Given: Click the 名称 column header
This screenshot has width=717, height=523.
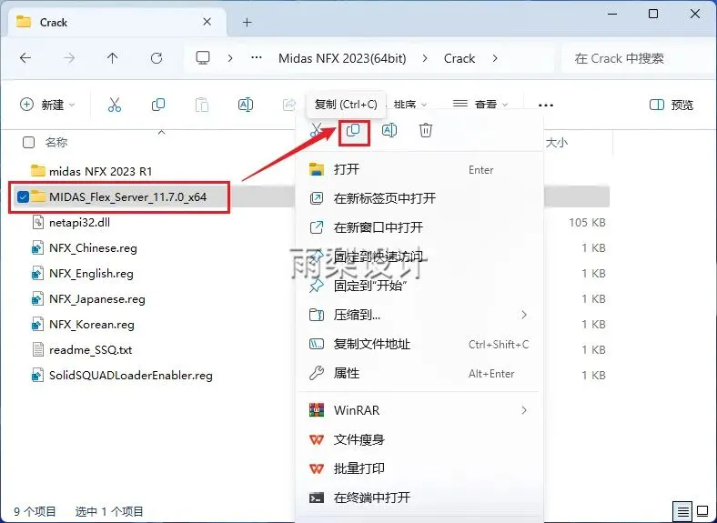Looking at the screenshot, I should point(56,143).
